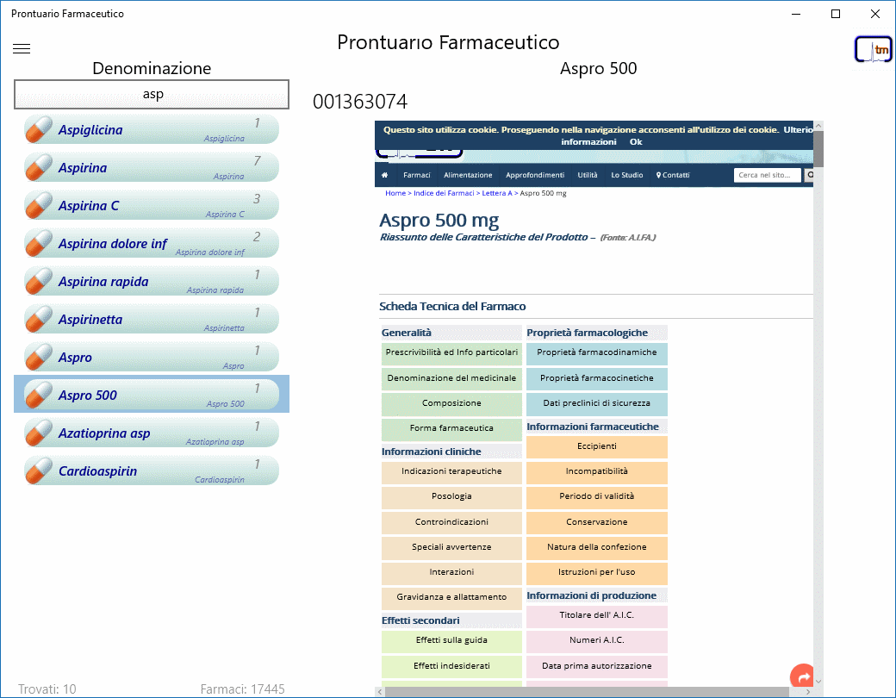Open Istruzioni per l'uso section

tap(596, 573)
